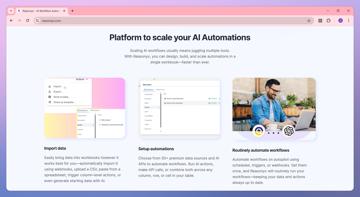Select GoogleMaps in the Add action list
Viewport: 360px width, 197px height.
149,116
